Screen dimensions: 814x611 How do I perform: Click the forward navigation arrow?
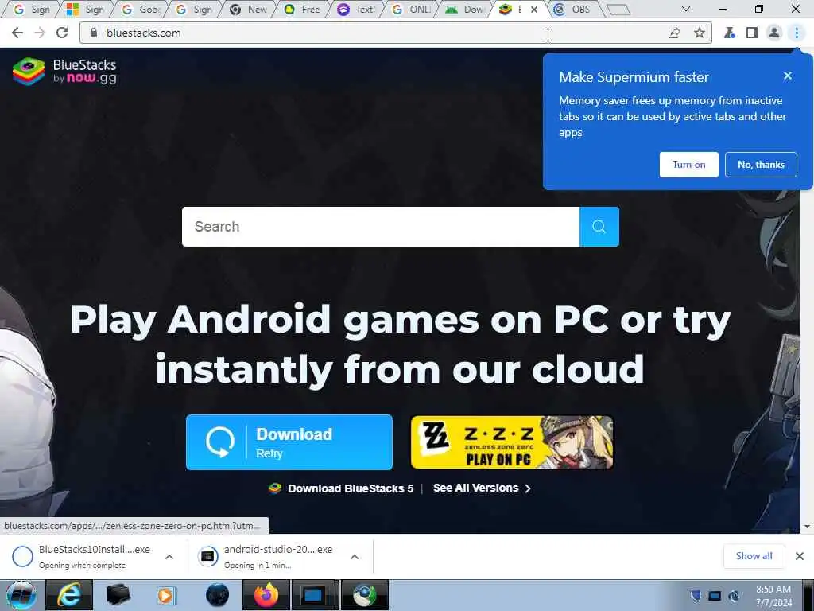[x=40, y=33]
